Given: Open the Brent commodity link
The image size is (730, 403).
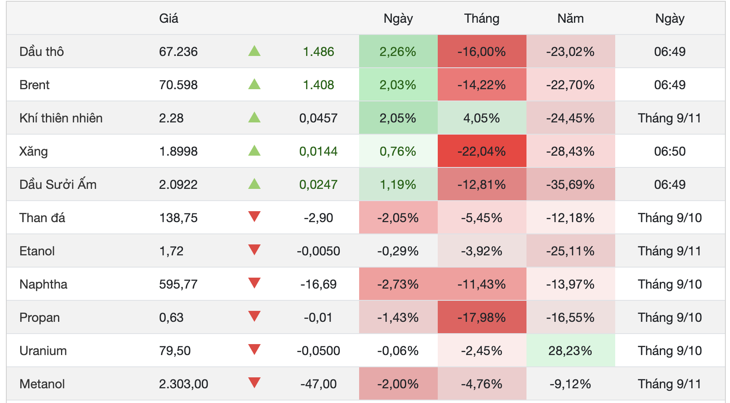Looking at the screenshot, I should point(34,85).
